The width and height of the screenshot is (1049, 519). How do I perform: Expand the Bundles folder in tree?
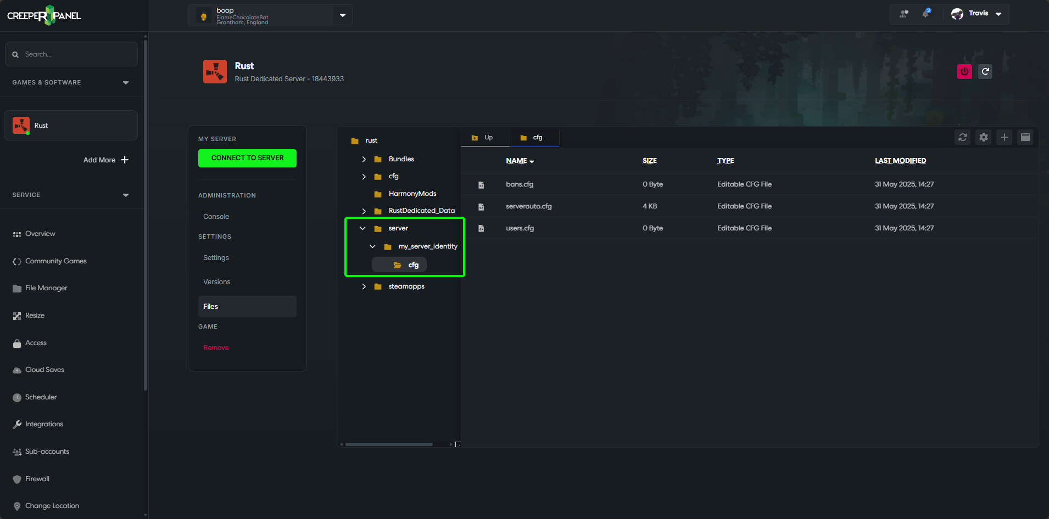tap(364, 159)
